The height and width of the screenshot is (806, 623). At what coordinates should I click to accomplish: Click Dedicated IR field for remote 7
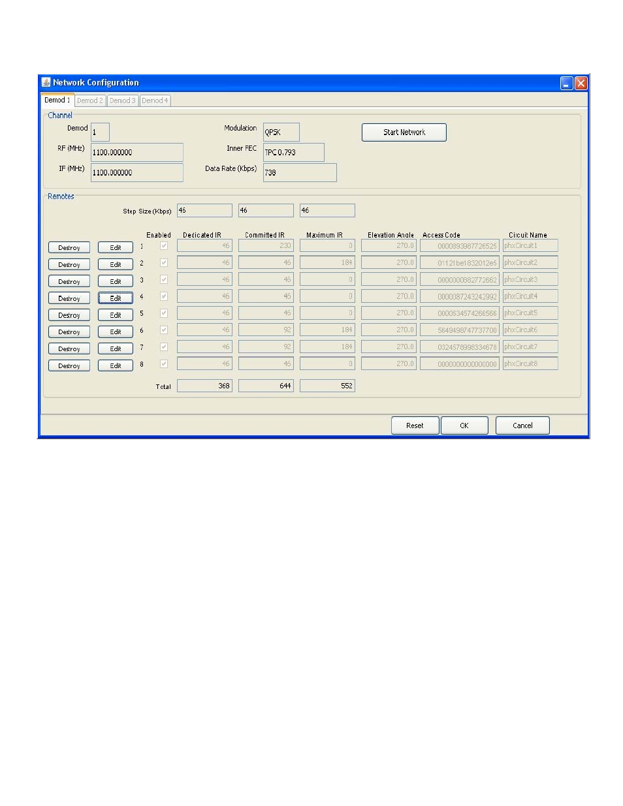pos(204,347)
